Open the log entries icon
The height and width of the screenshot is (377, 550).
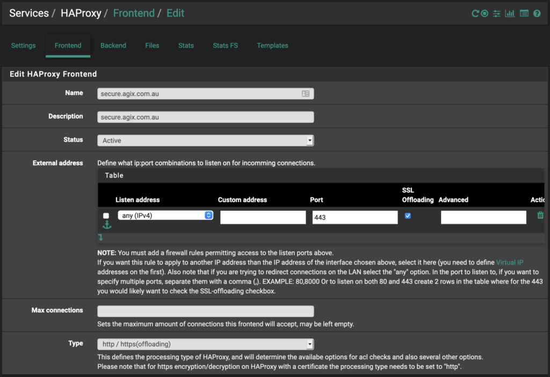point(524,13)
